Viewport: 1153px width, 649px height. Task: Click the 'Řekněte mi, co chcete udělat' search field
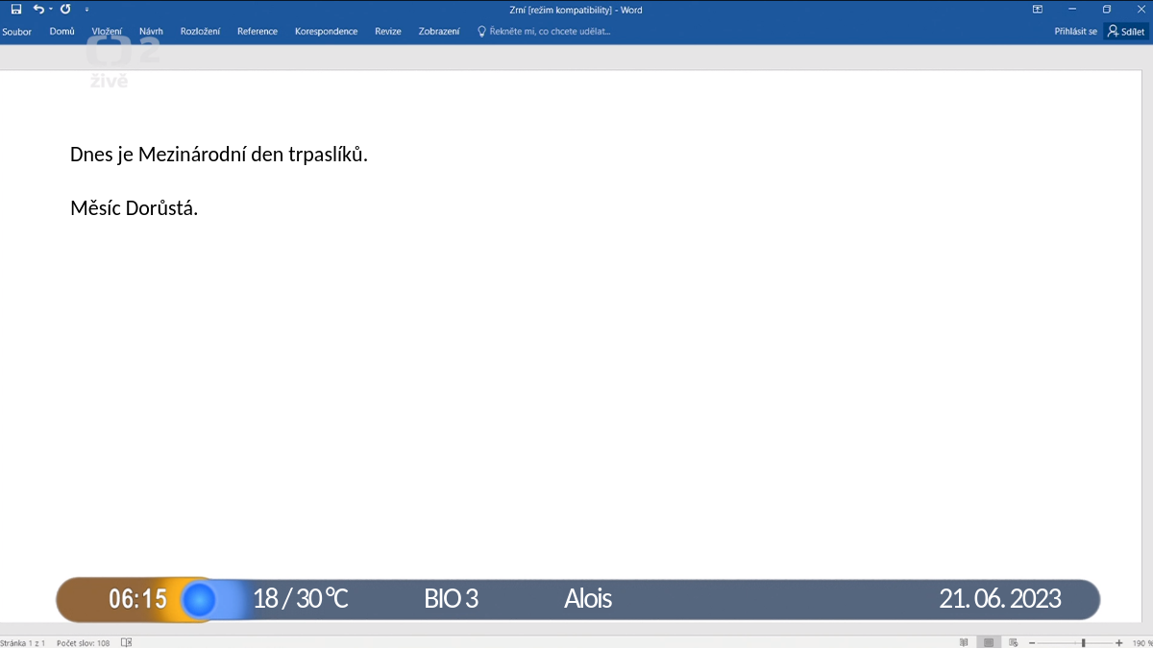[x=544, y=31]
